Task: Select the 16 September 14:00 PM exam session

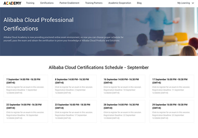Action: point(123,86)
